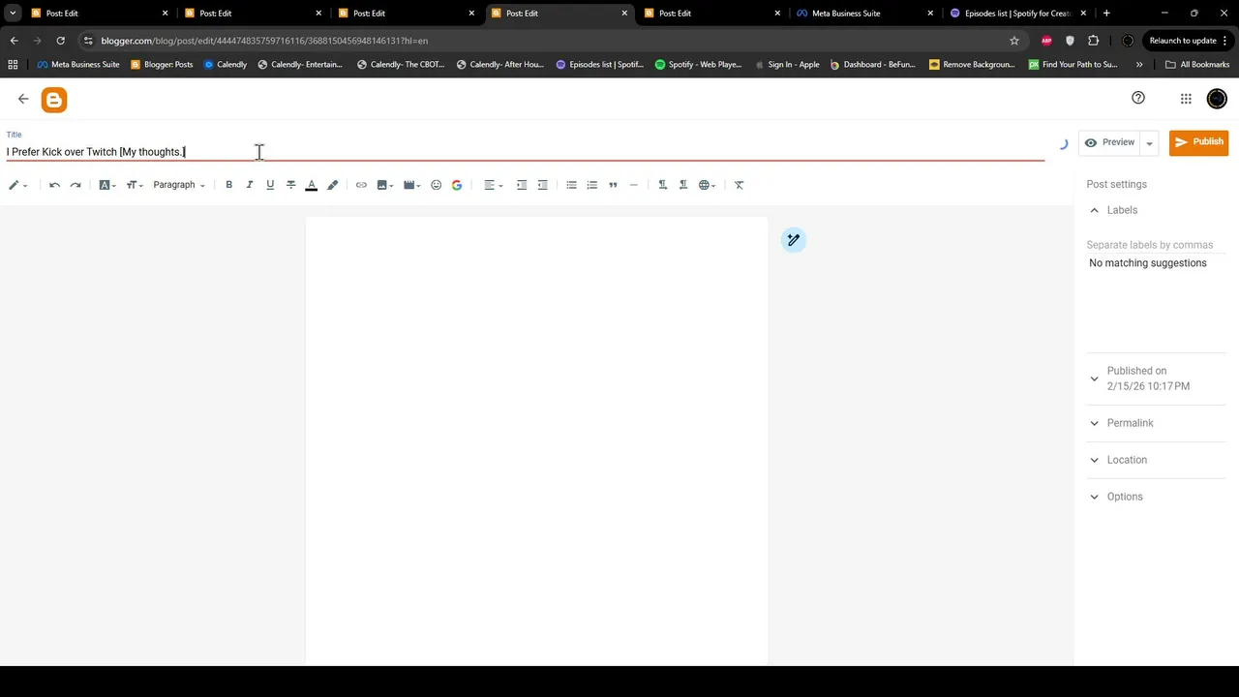
Task: Toggle bold formatting
Action: [228, 185]
